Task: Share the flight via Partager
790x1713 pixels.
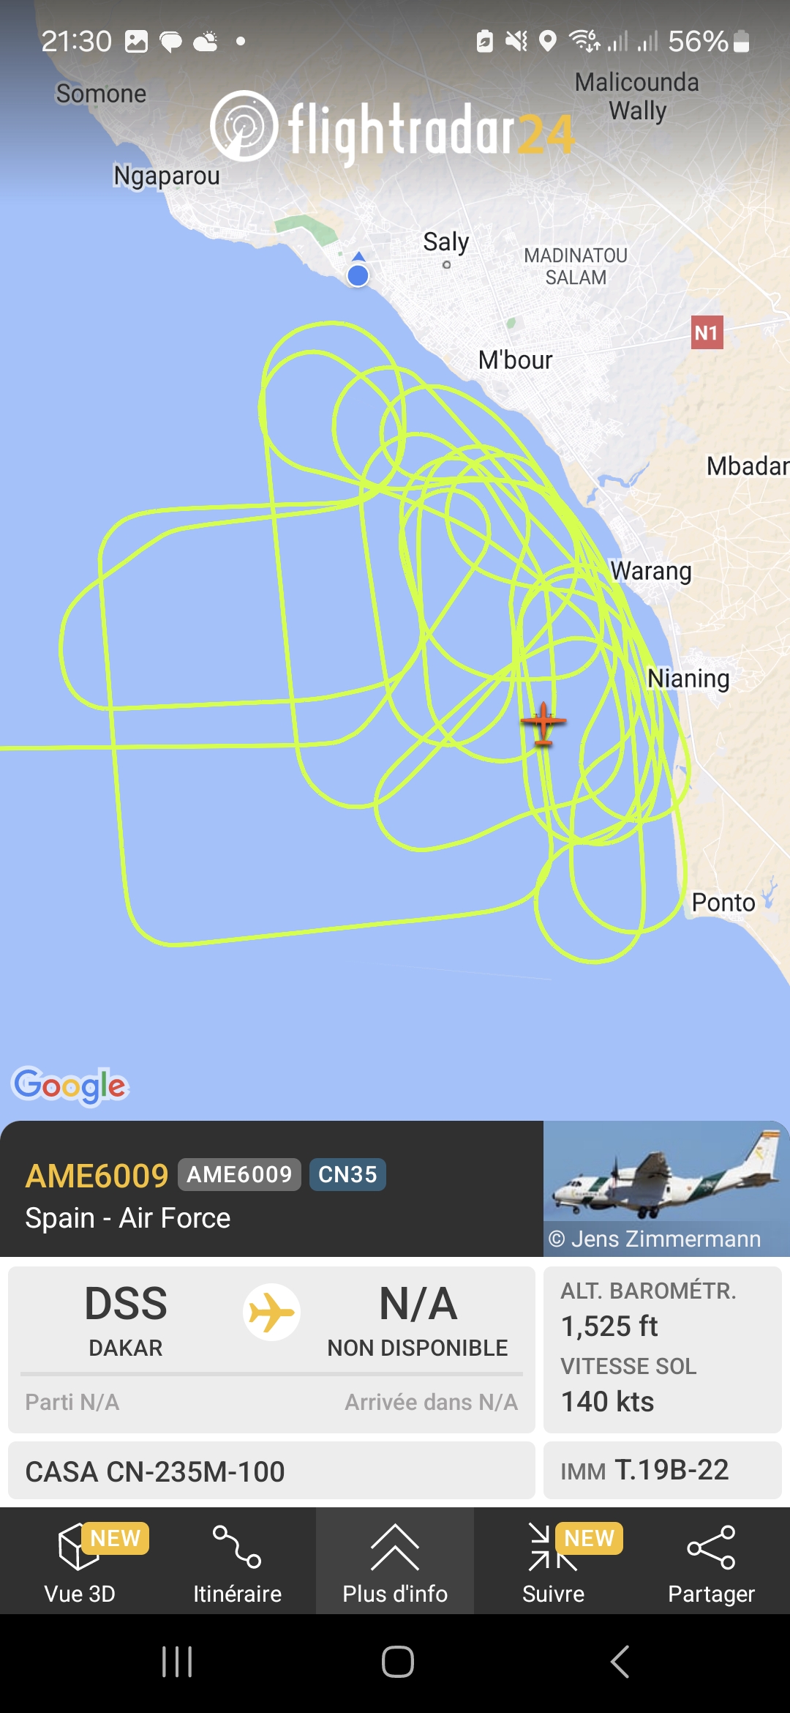Action: click(711, 1563)
